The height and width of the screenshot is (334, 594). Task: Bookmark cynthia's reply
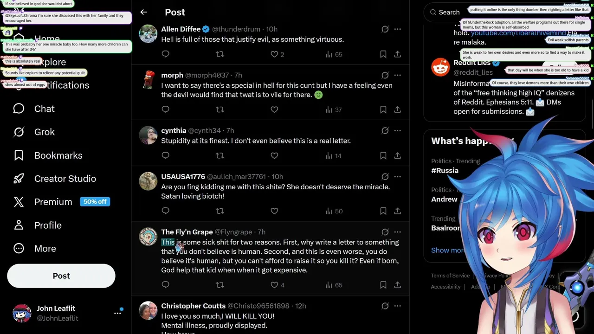pyautogui.click(x=383, y=156)
